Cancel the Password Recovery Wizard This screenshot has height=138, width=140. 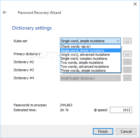click(126, 131)
